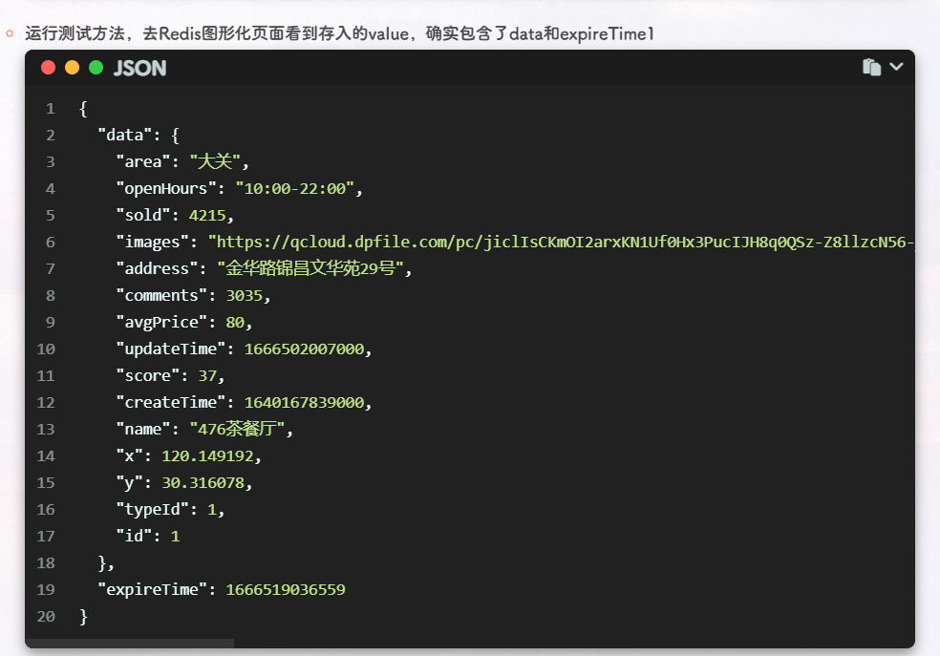Click the openHours value "10:00-22:00"
The height and width of the screenshot is (656, 940).
pyautogui.click(x=295, y=189)
